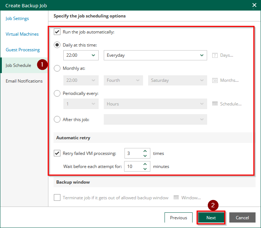Image resolution: width=261 pixels, height=228 pixels.
Task: Go to Email Notifications step
Action: [x=24, y=81]
